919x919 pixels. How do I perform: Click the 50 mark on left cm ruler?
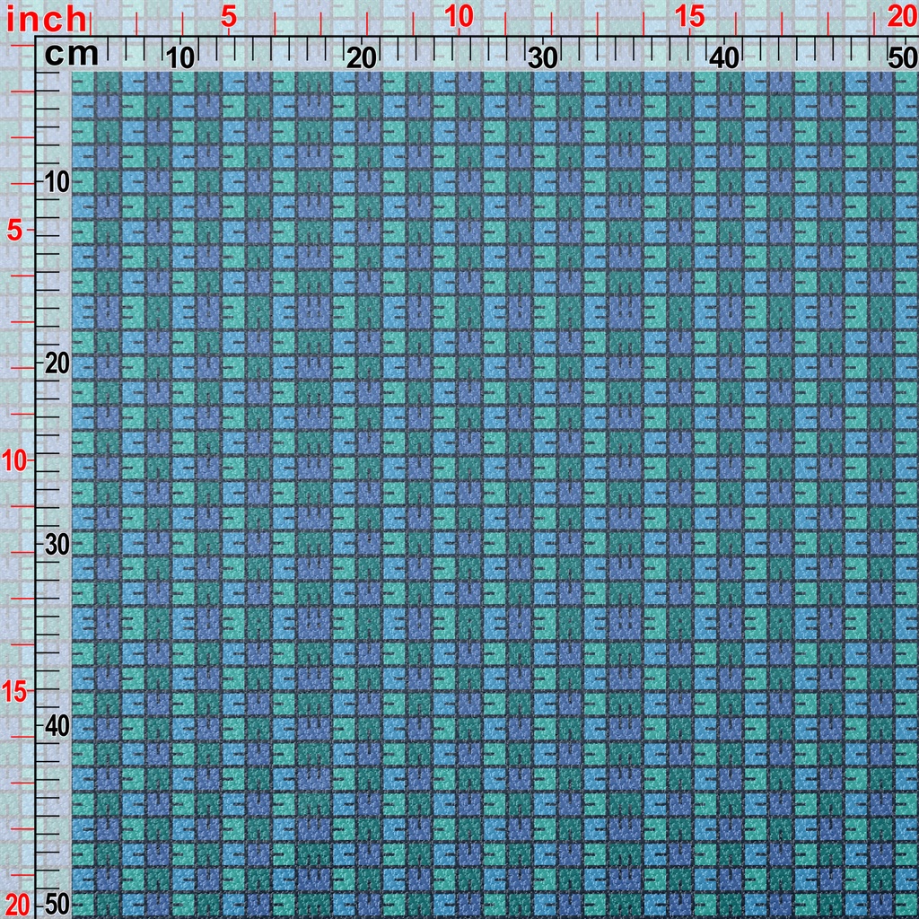pyautogui.click(x=57, y=905)
